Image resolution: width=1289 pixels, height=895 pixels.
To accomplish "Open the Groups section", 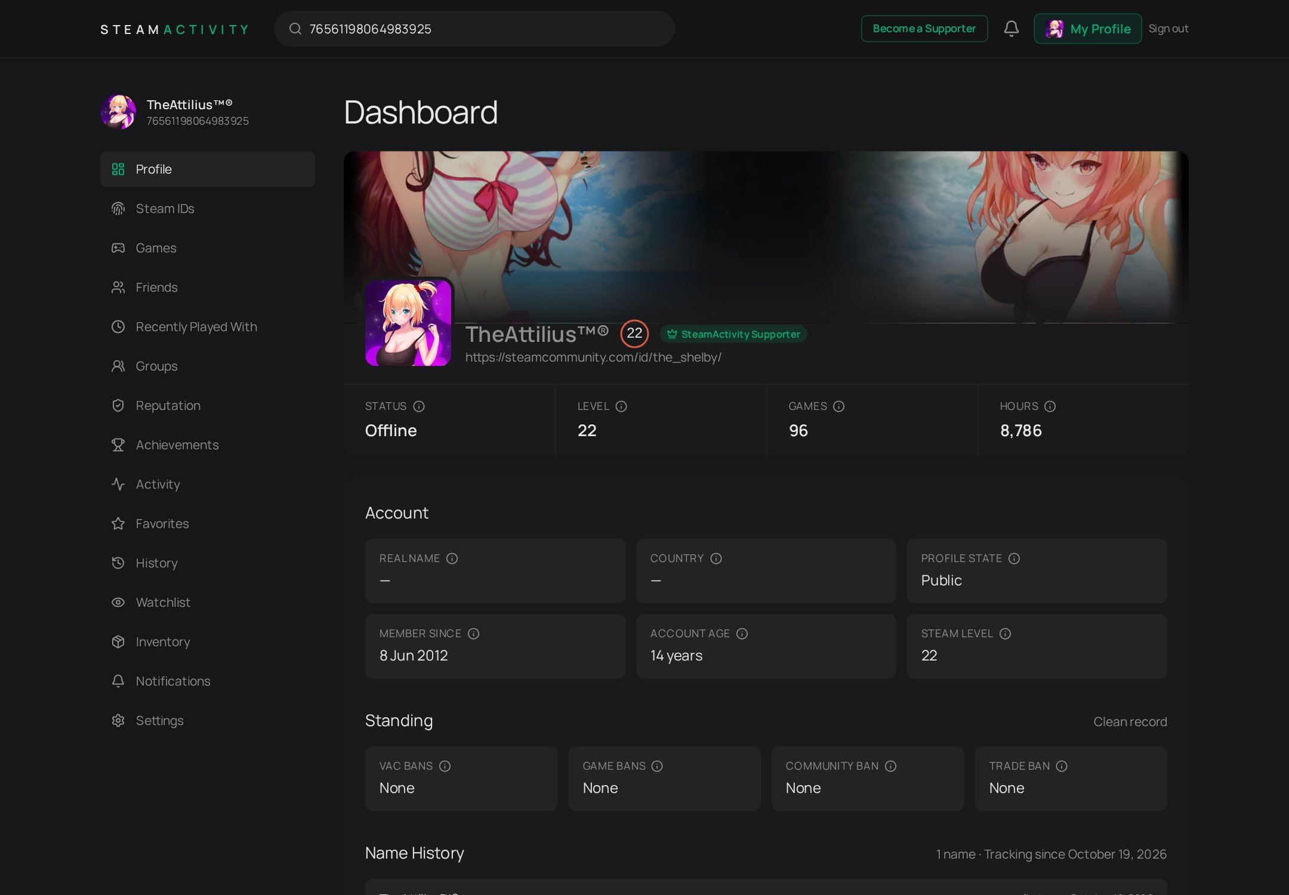I will 207,366.
